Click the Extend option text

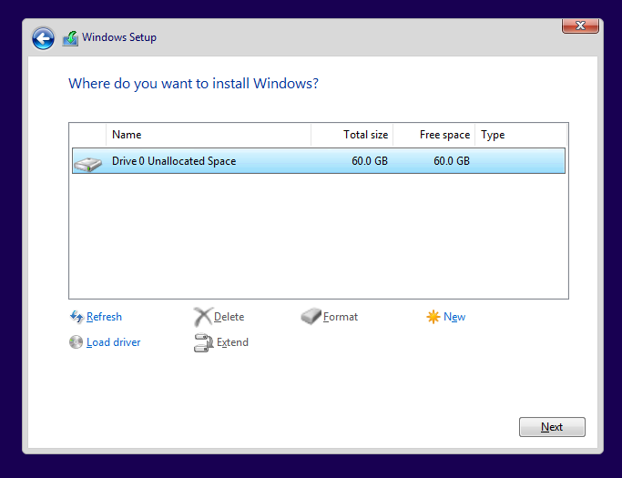[x=232, y=342]
